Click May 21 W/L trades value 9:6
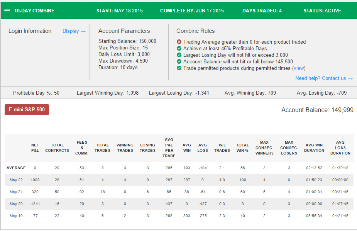The image size is (357, 231). 222,192
